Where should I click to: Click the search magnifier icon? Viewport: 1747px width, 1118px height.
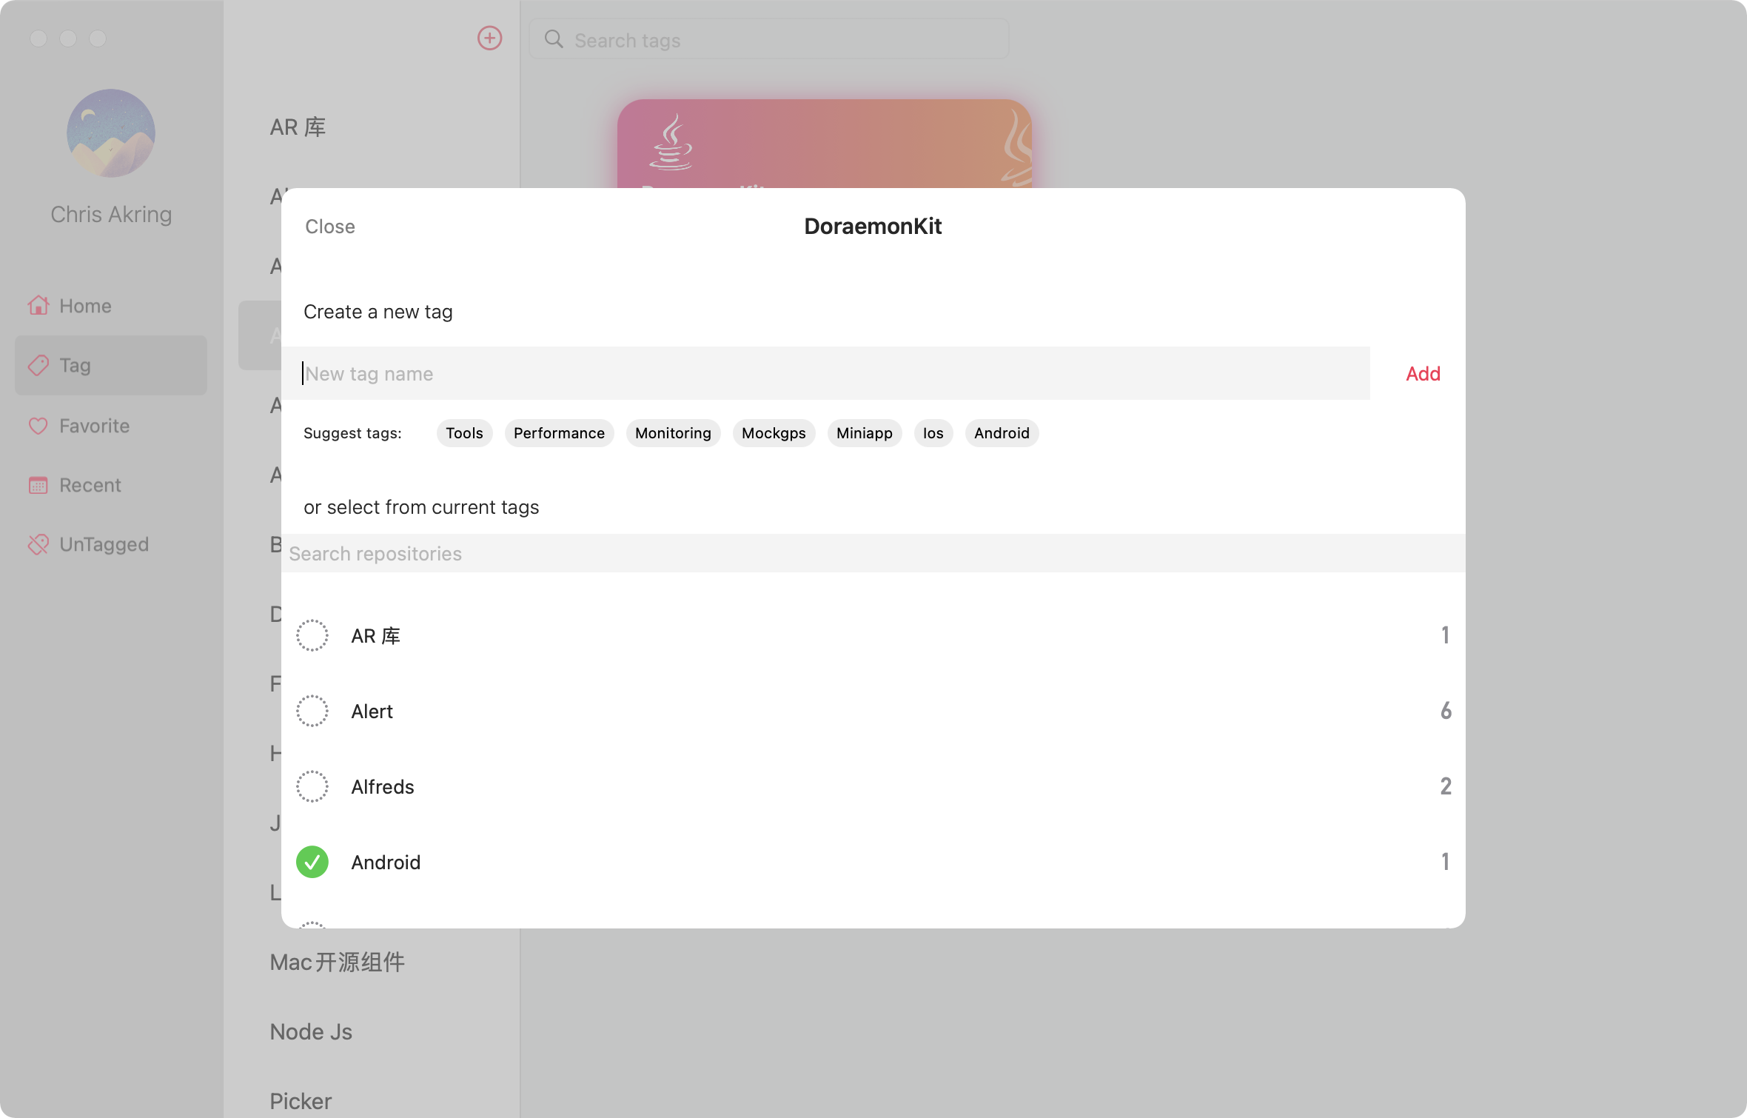coord(554,39)
